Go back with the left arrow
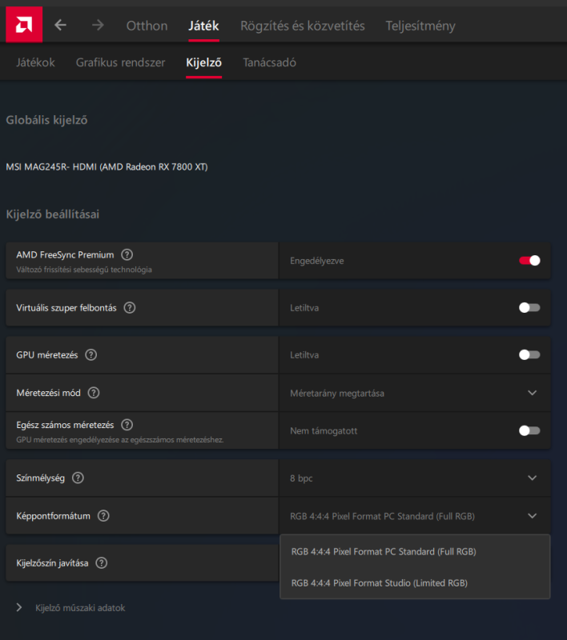Viewport: 567px width, 640px height. (x=60, y=26)
